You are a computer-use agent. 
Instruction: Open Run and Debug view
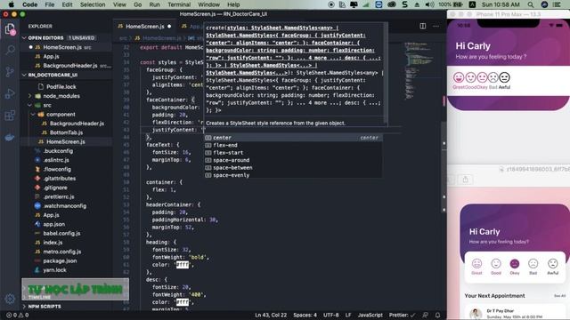10,93
